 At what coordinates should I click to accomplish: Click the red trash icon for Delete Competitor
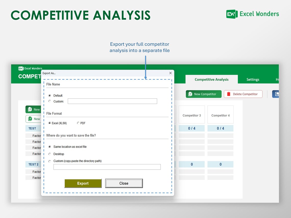[229, 94]
